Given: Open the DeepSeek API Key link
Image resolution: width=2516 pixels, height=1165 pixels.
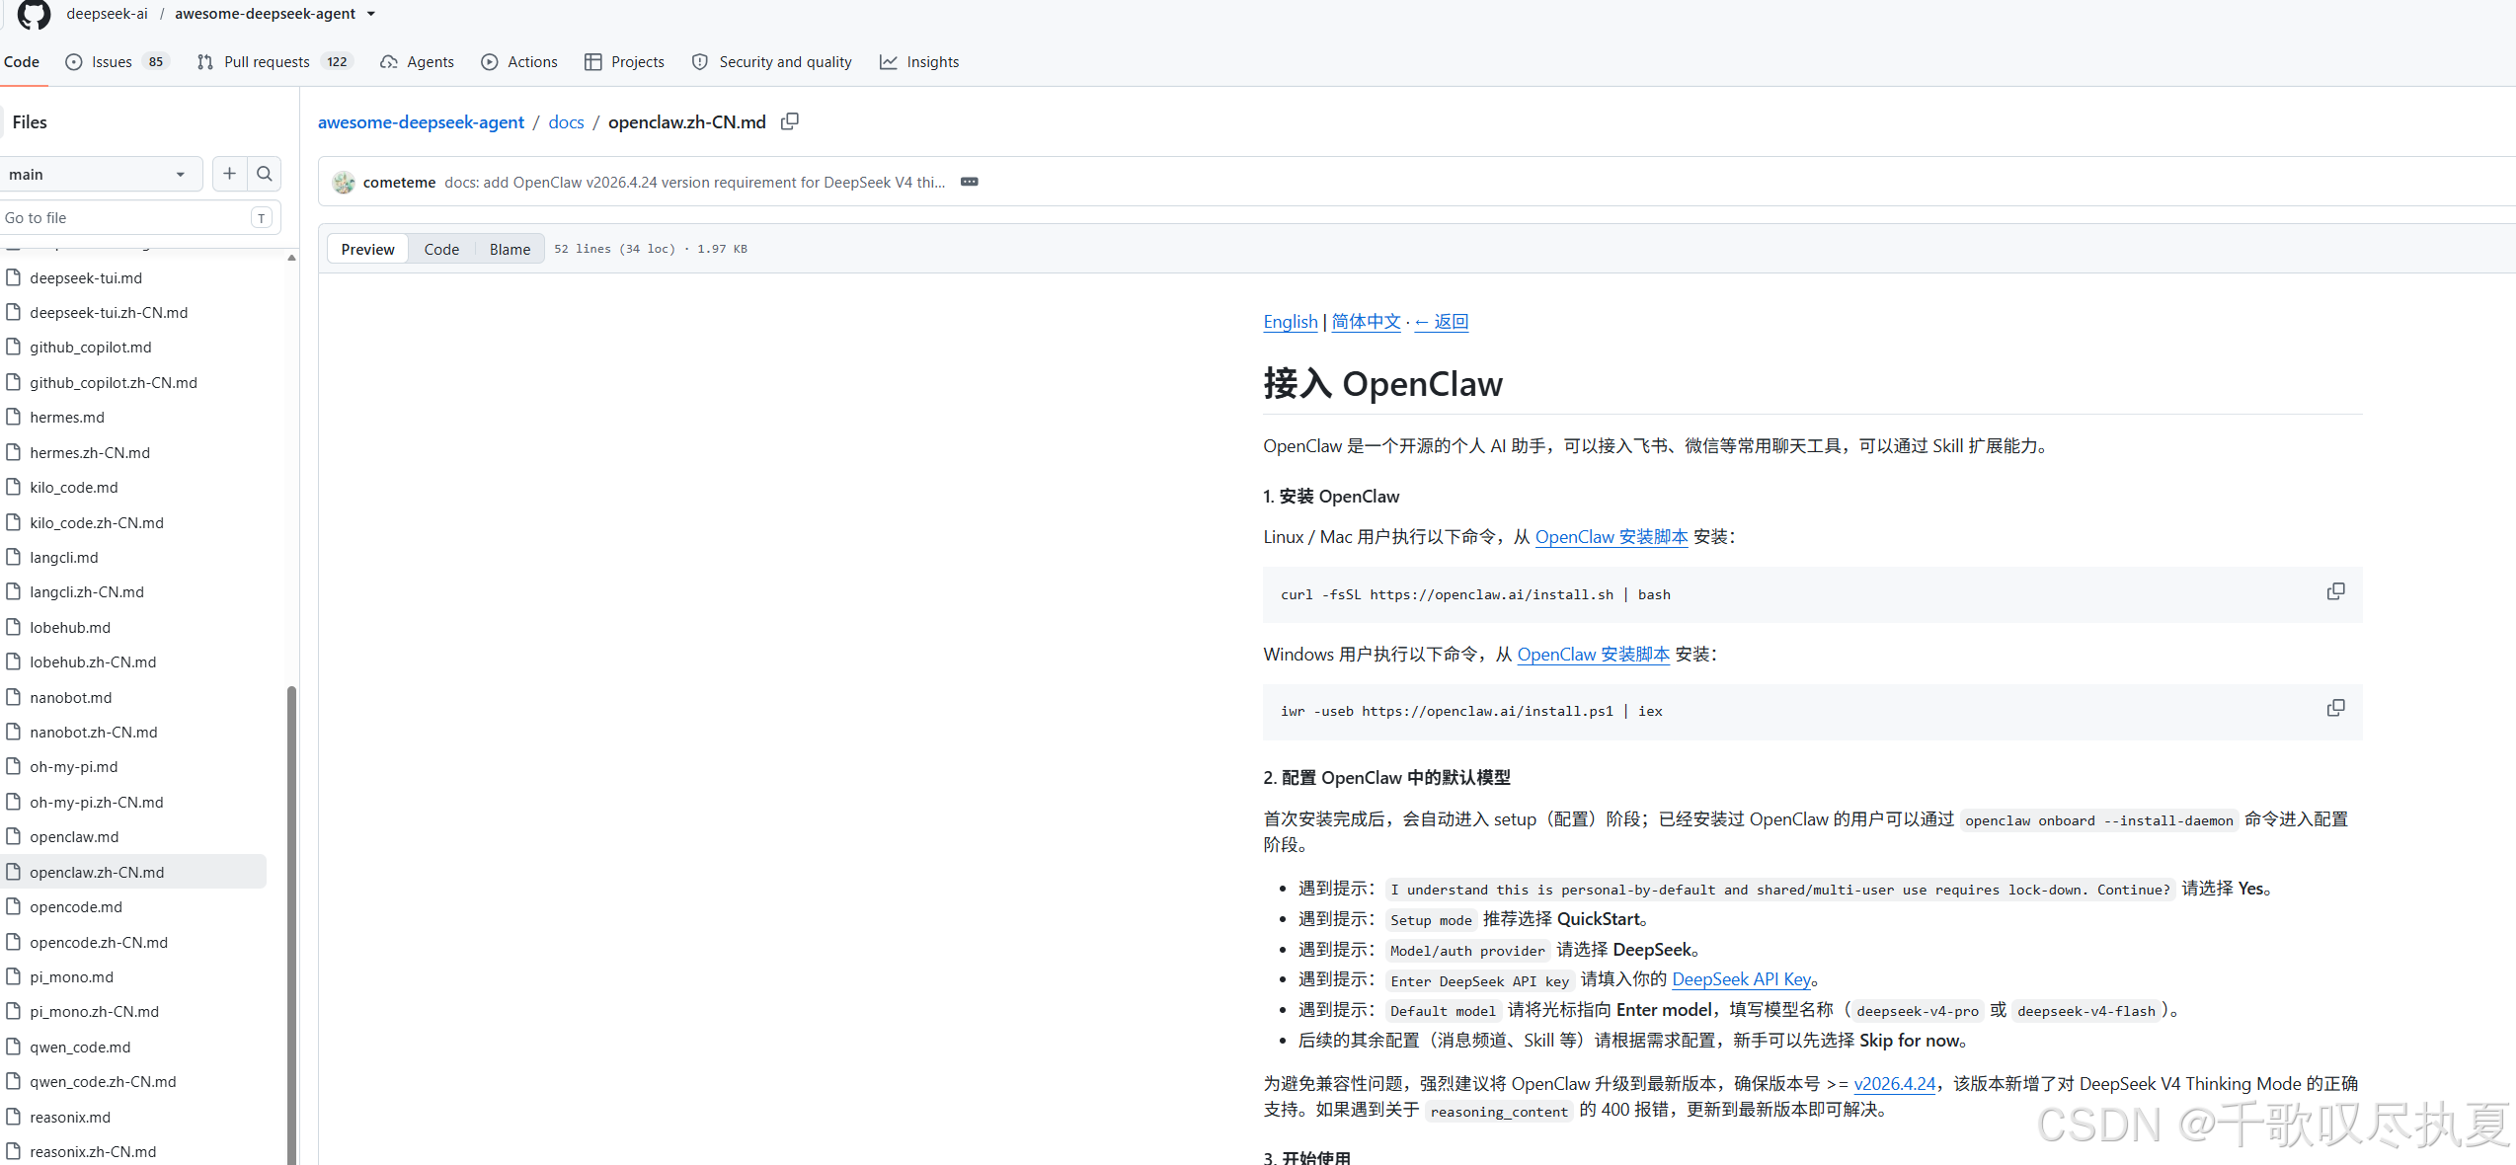Looking at the screenshot, I should click(1742, 978).
